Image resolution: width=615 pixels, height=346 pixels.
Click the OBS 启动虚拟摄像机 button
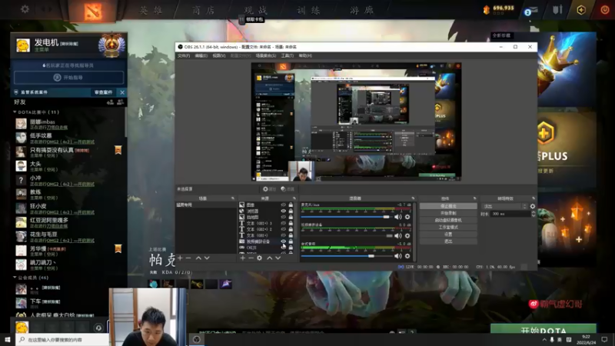tap(448, 220)
